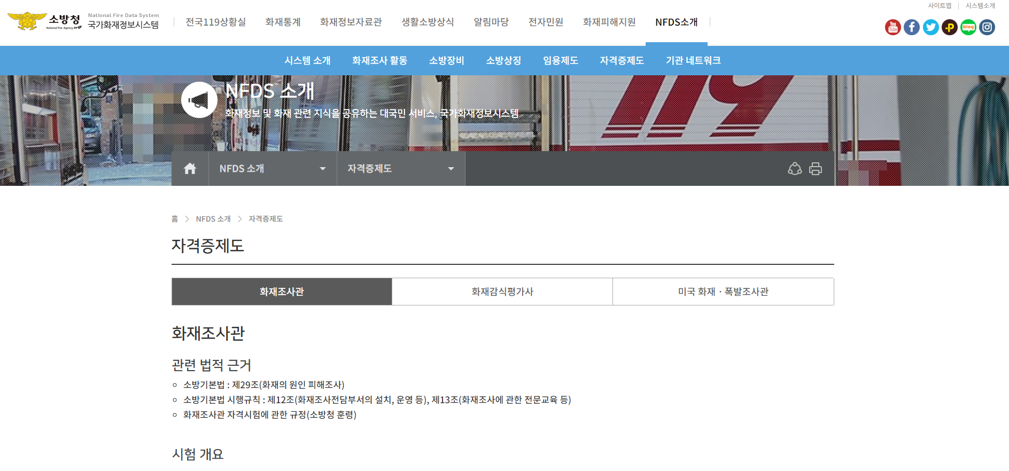Switch to 화재조사관 tab
Image resolution: width=1009 pixels, height=471 pixels.
coord(282,292)
